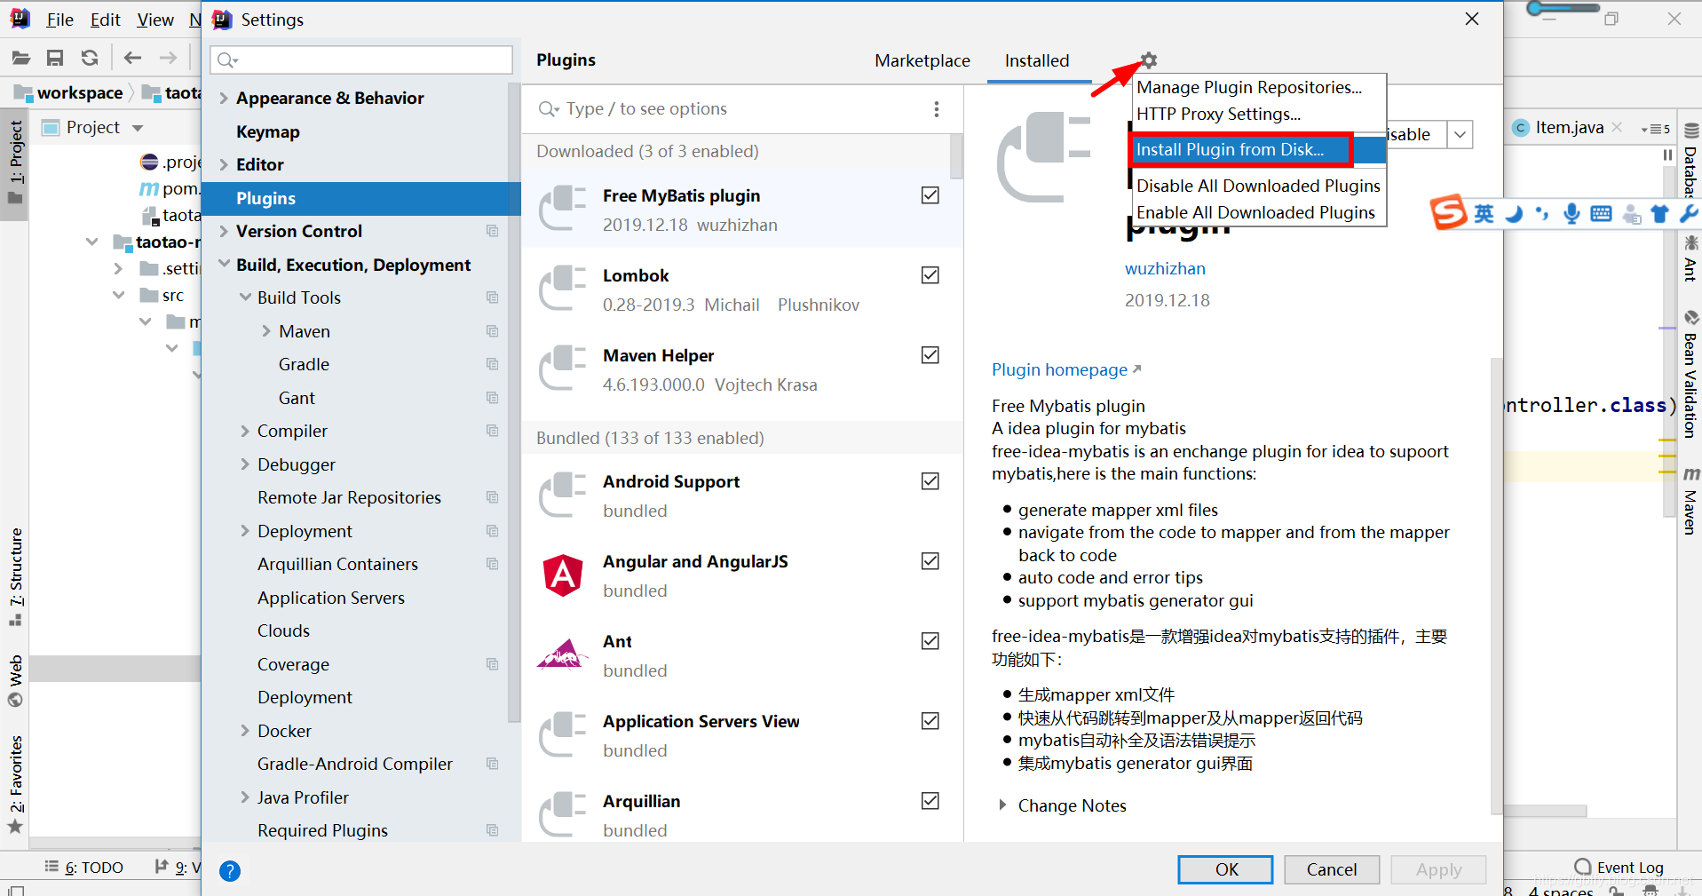Click the Cancel button
Viewport: 1702px width, 896px height.
coord(1332,869)
